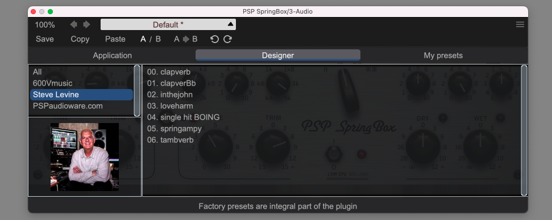
Task: Click the Paste button
Action: pos(115,39)
